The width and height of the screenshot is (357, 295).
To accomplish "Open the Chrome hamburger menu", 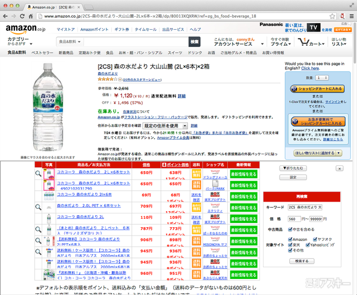I will pyautogui.click(x=352, y=16).
